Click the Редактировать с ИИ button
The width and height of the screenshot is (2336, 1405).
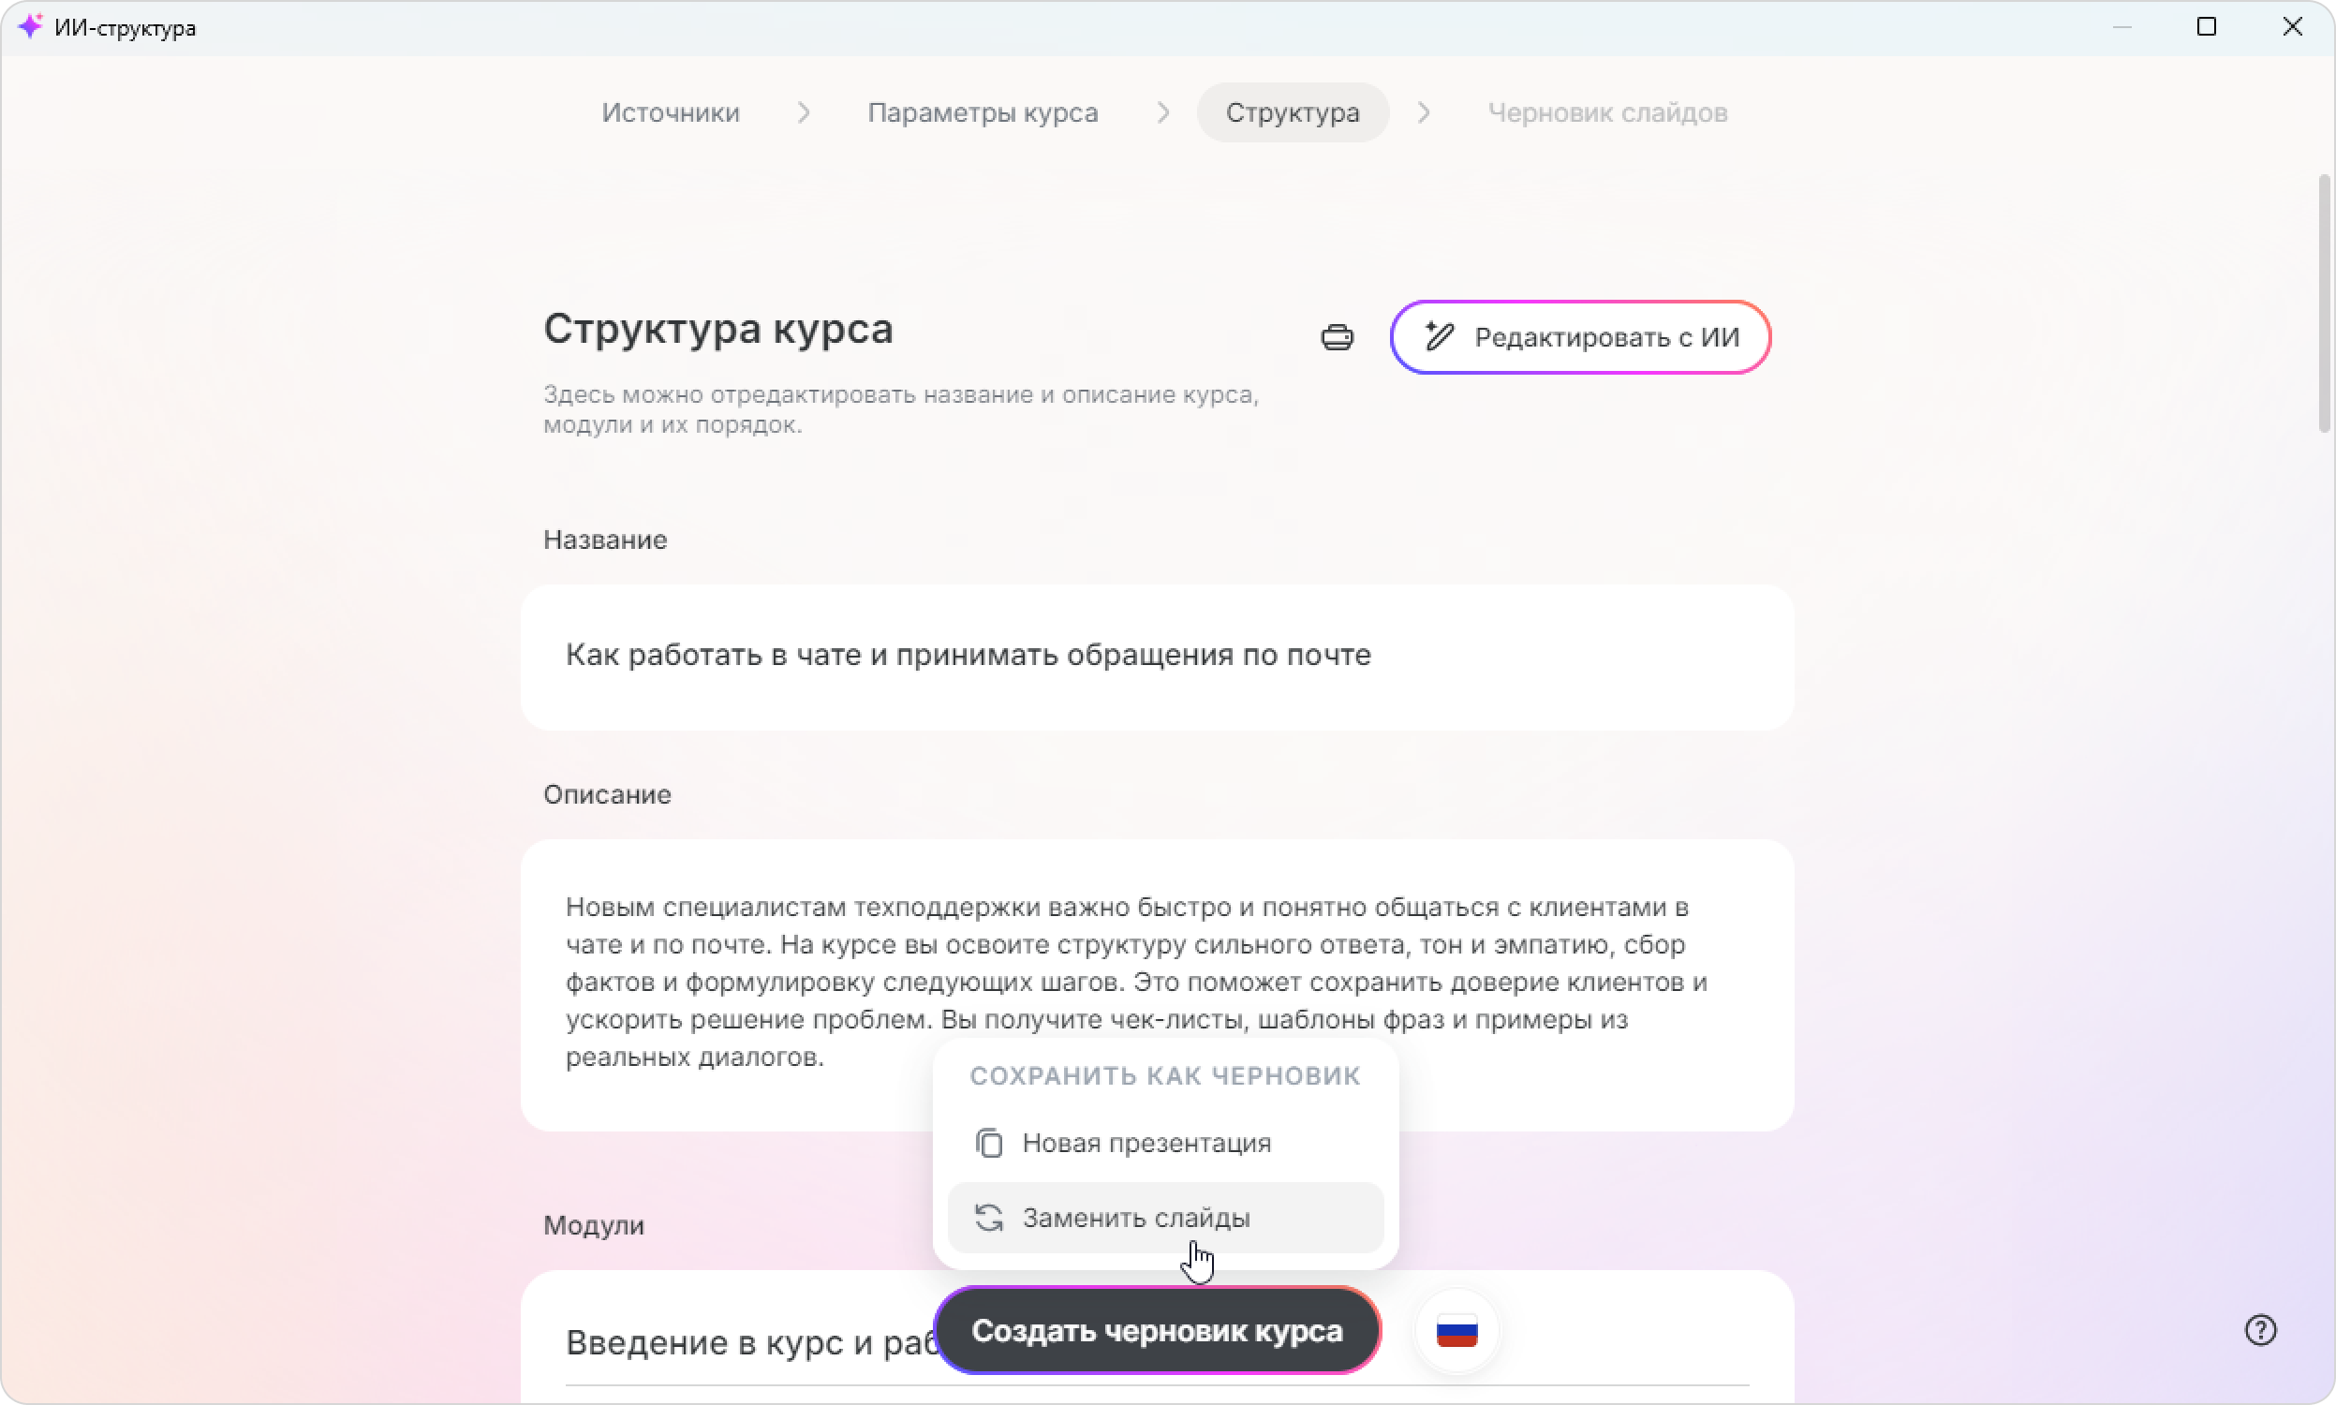point(1580,337)
